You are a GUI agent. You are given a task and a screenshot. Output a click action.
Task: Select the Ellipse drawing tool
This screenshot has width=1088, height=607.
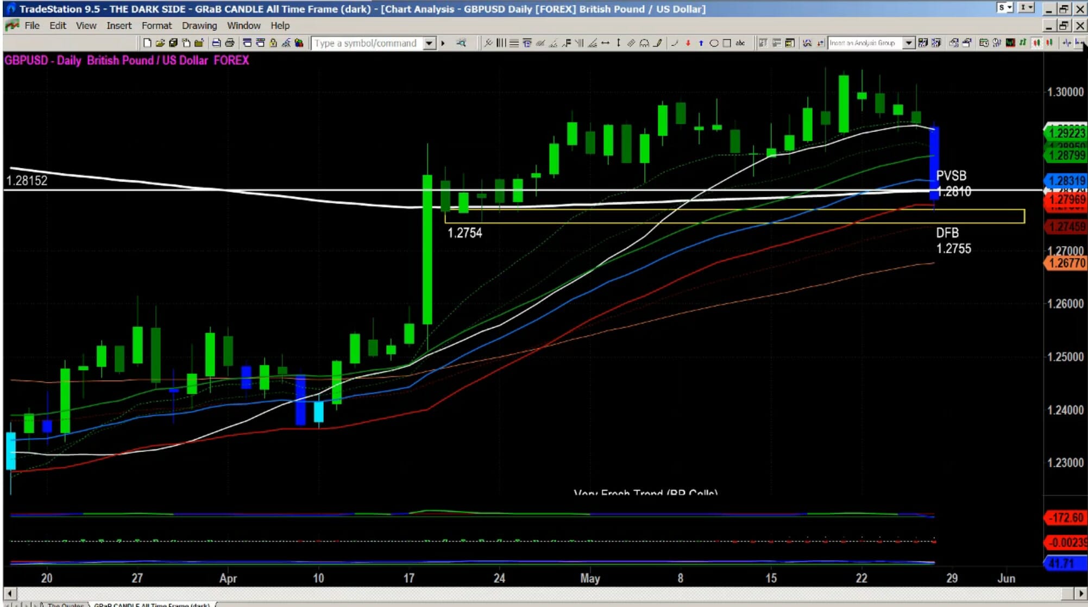coord(714,43)
